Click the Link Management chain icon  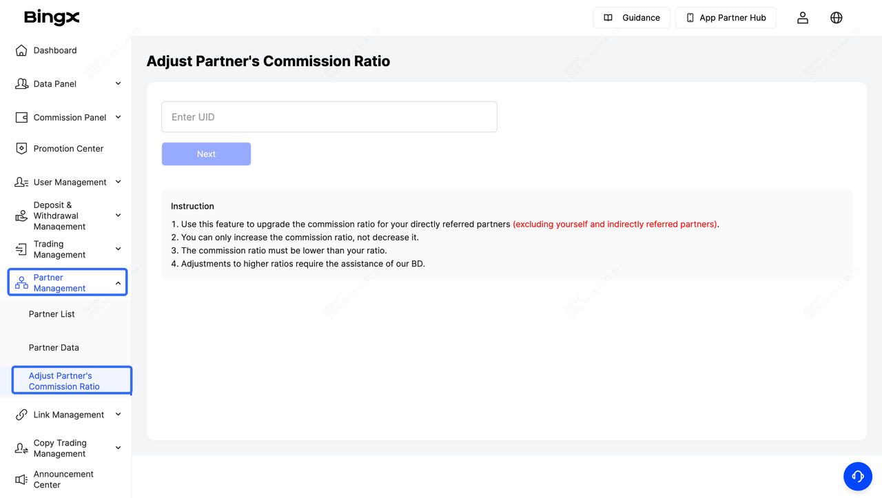[x=21, y=415]
